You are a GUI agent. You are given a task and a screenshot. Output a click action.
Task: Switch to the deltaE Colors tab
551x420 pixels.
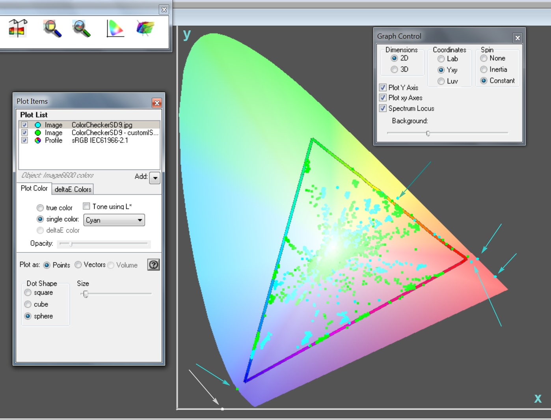(73, 189)
